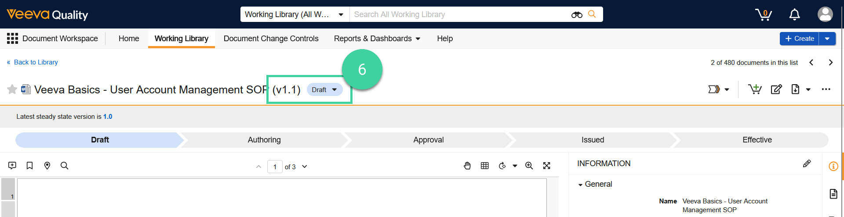Open Working Library search scope dropdown
The image size is (844, 217).
pyautogui.click(x=295, y=14)
